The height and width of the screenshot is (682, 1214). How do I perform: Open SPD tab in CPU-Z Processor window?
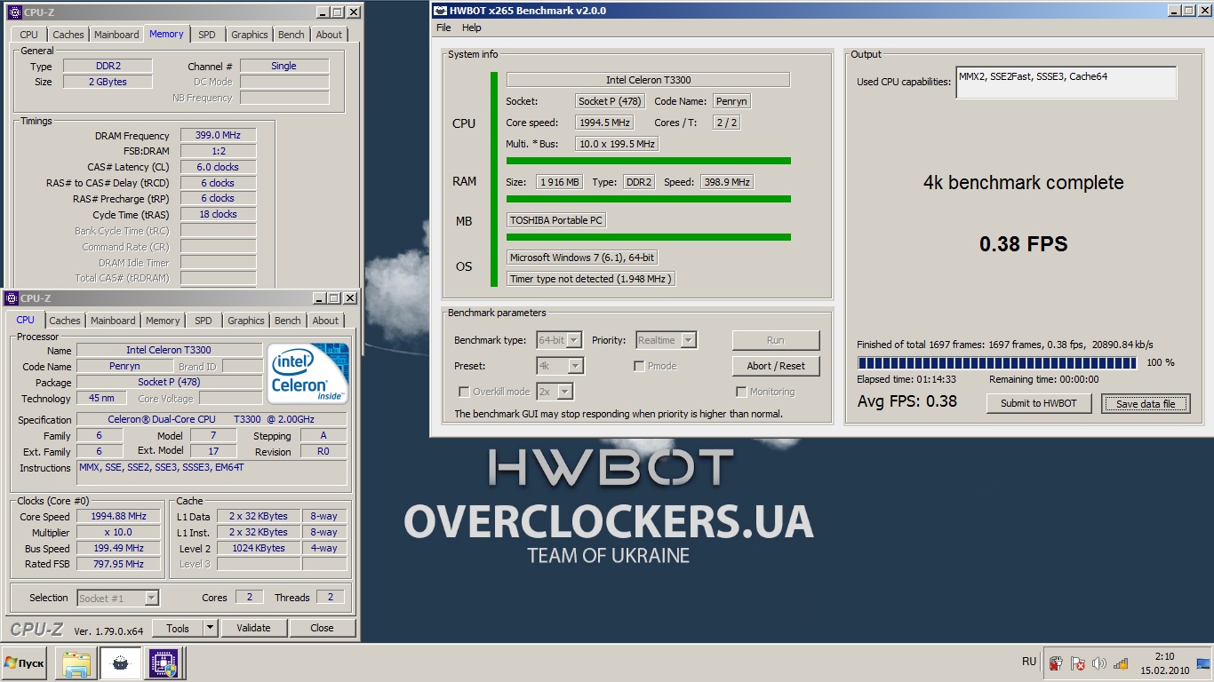[204, 321]
